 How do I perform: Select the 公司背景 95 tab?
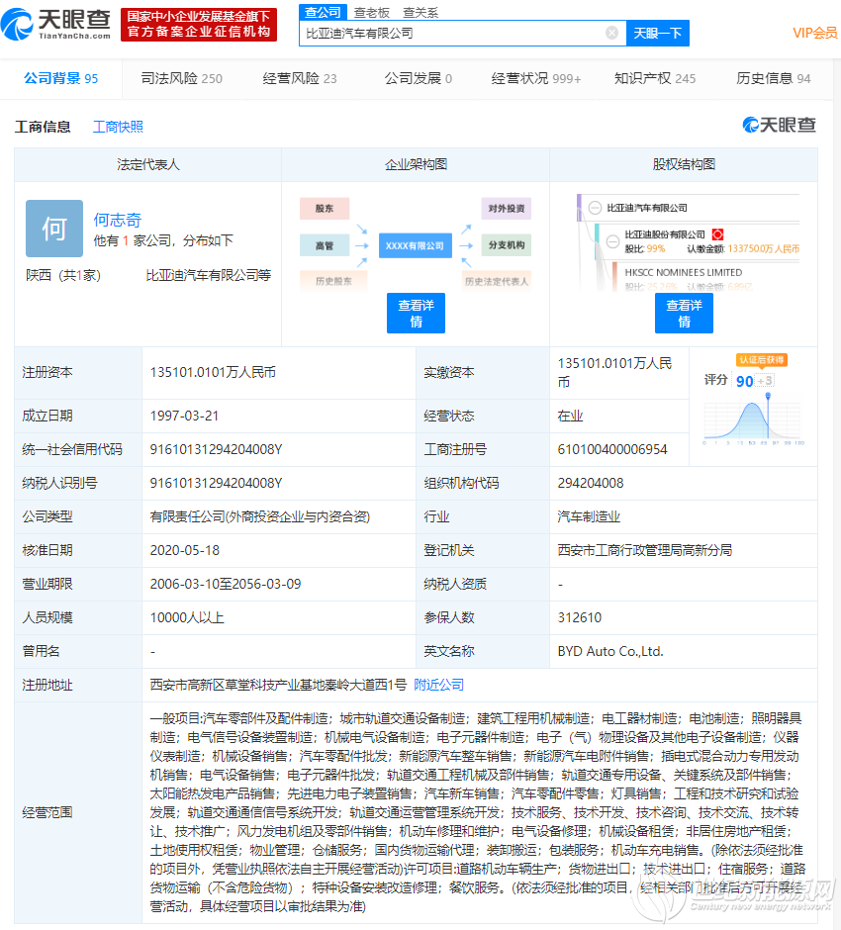(x=61, y=78)
